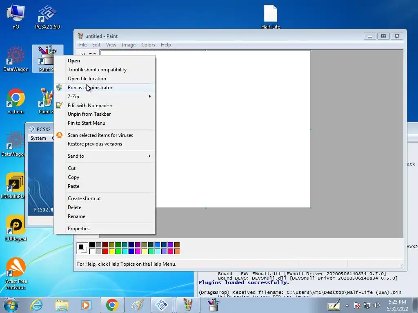
Task: Open Paint's View menu
Action: tap(111, 45)
